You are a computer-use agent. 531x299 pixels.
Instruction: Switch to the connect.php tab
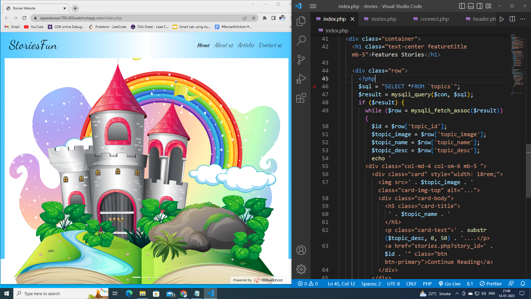434,19
